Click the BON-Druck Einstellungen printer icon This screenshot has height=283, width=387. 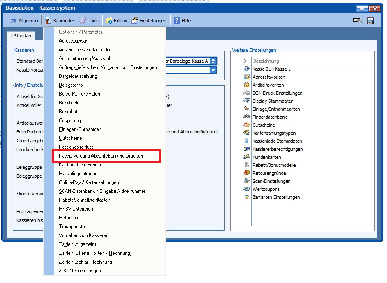[x=247, y=93]
